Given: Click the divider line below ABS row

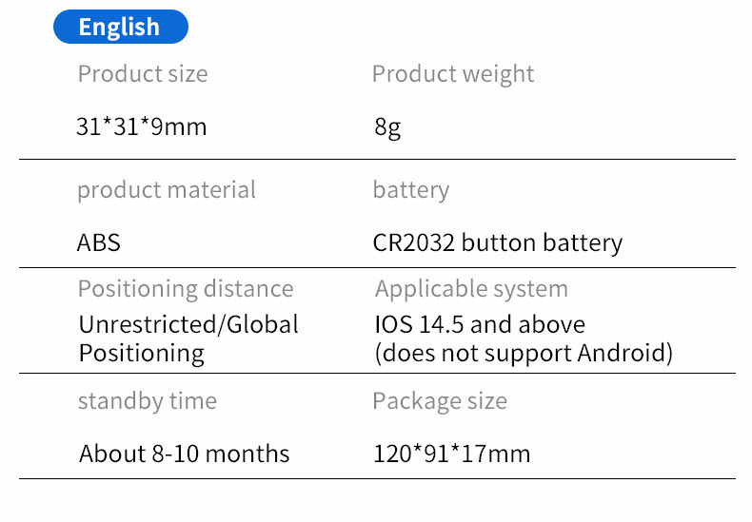Looking at the screenshot, I should (x=377, y=268).
